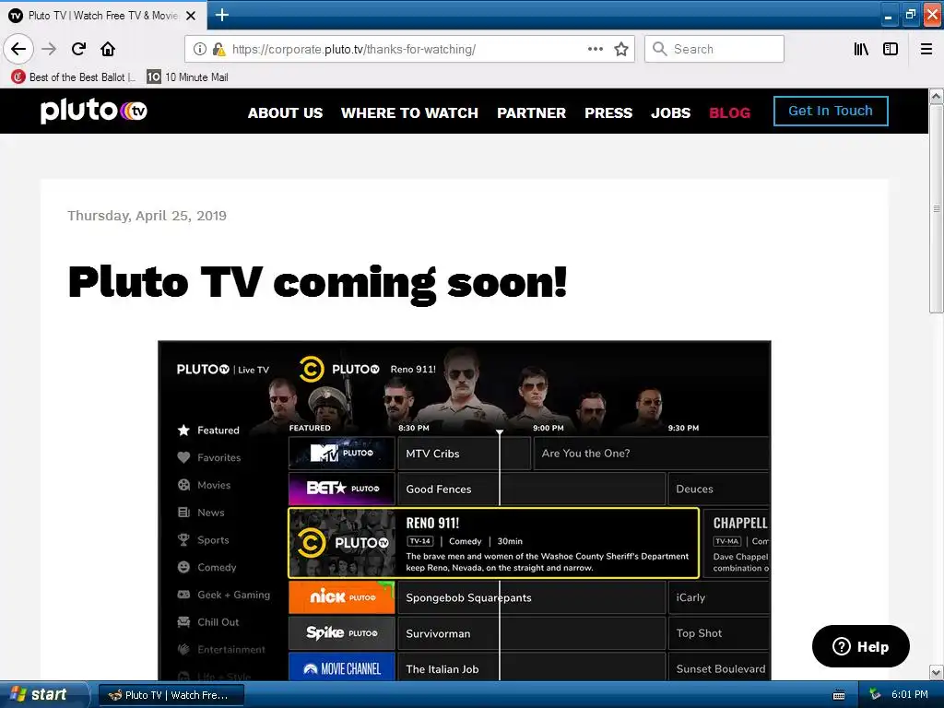Click the News icon in guide sidebar

click(x=183, y=513)
